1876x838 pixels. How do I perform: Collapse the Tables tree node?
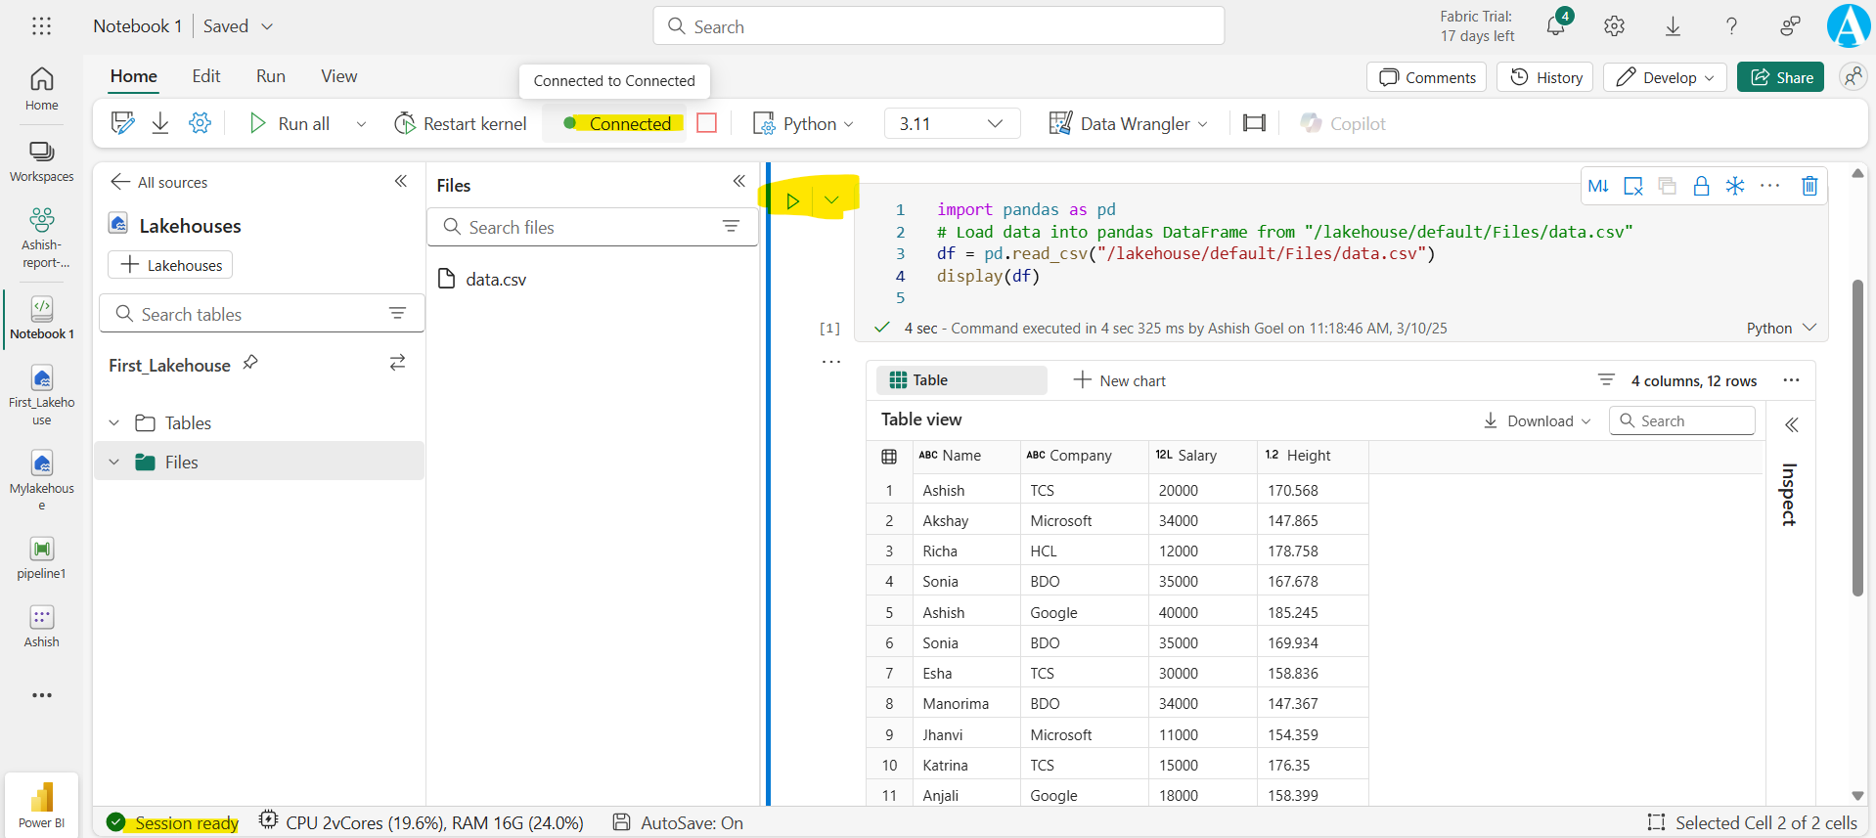[x=114, y=423]
